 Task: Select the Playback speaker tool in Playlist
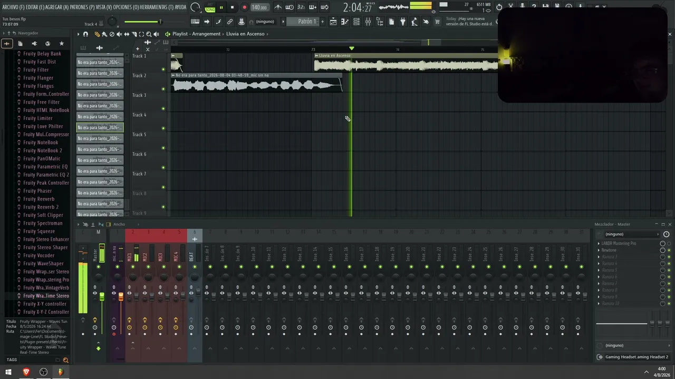tap(156, 34)
